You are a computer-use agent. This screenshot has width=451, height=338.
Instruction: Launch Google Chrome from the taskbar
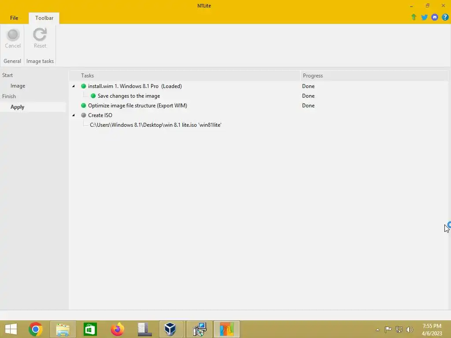pos(36,329)
